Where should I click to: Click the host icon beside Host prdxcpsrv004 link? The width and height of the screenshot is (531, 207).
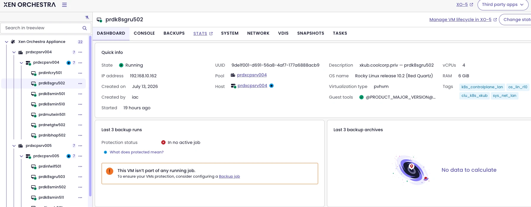tap(233, 86)
